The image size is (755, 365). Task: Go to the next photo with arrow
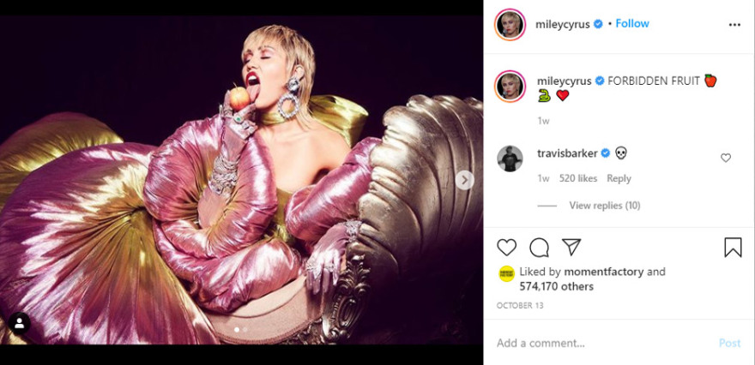(x=464, y=180)
